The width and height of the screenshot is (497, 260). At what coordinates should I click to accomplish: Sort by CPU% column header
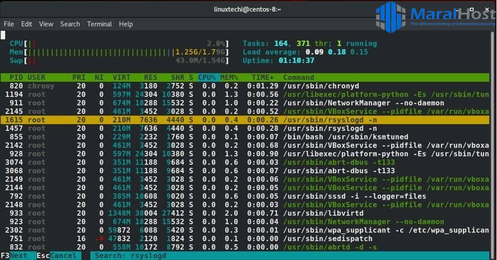pos(207,78)
